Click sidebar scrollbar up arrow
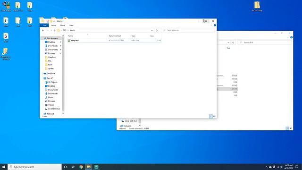This screenshot has height=170, width=302. pos(63,35)
